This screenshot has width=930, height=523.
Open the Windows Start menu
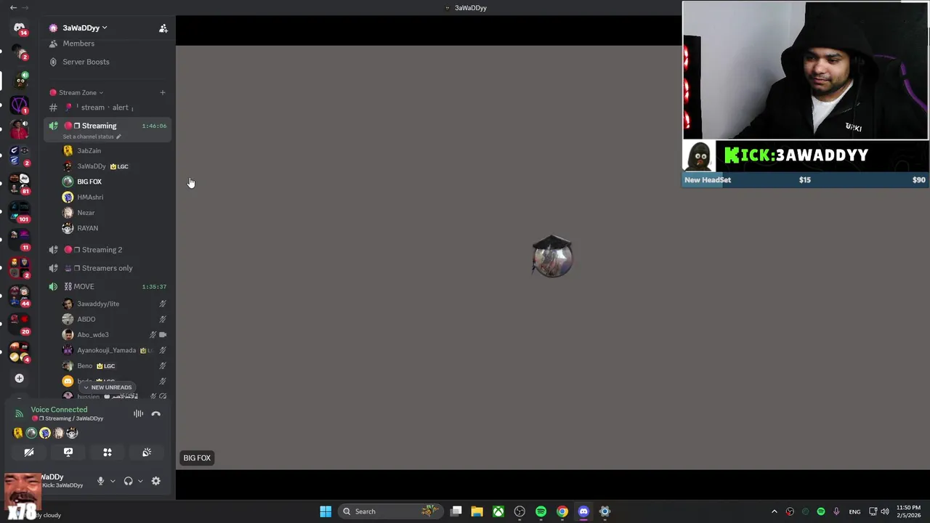pyautogui.click(x=325, y=511)
